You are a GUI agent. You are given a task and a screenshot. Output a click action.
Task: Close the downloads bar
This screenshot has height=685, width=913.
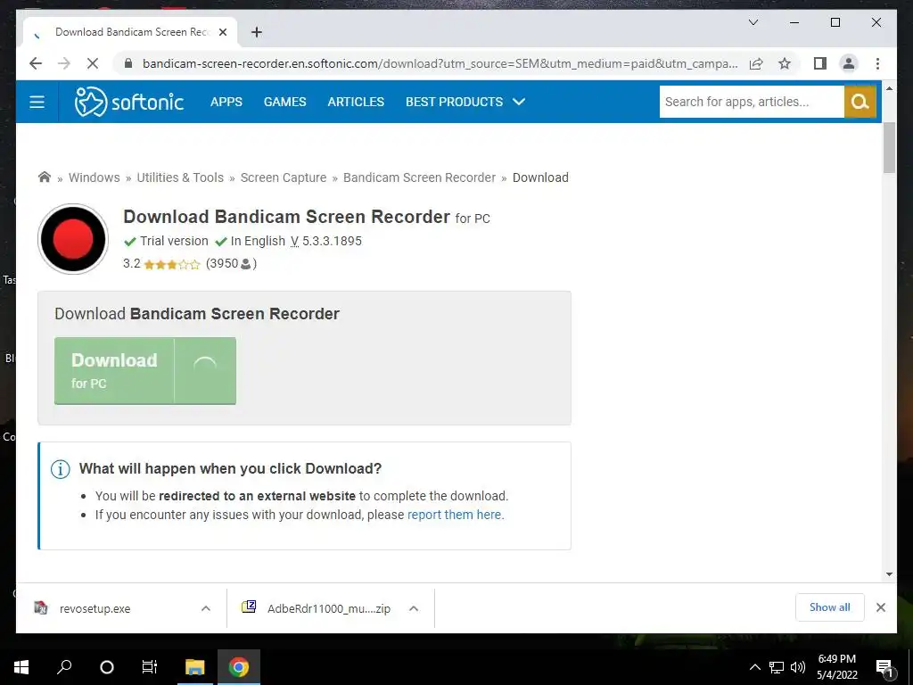tap(881, 607)
